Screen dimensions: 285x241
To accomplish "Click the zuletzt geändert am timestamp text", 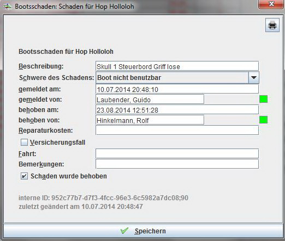I will pyautogui.click(x=81, y=207).
